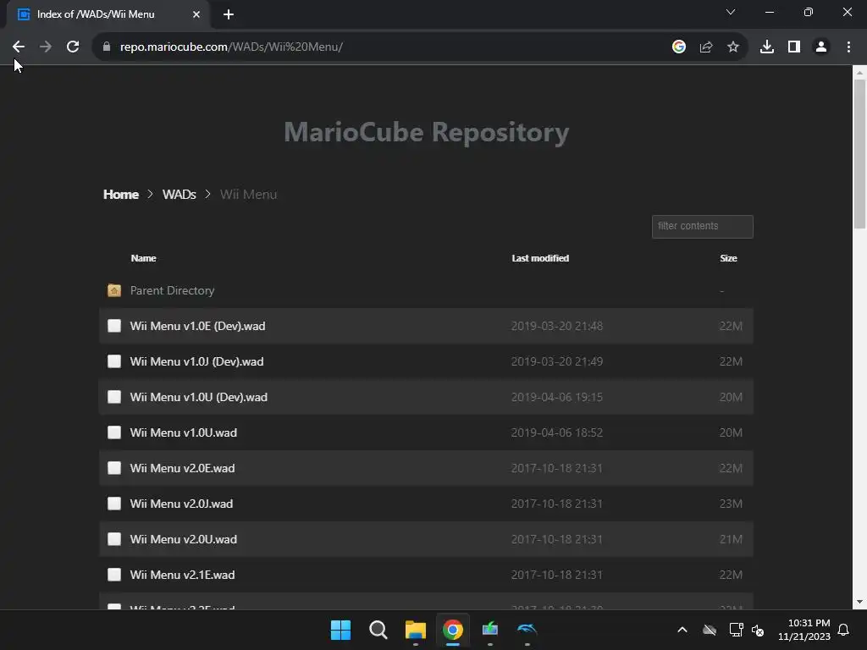Download Wii Menu v2.0U.wad

[x=183, y=539]
